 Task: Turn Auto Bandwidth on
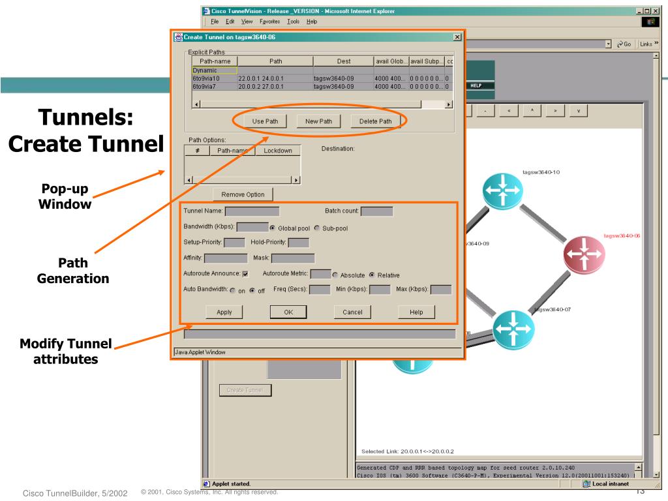click(233, 290)
